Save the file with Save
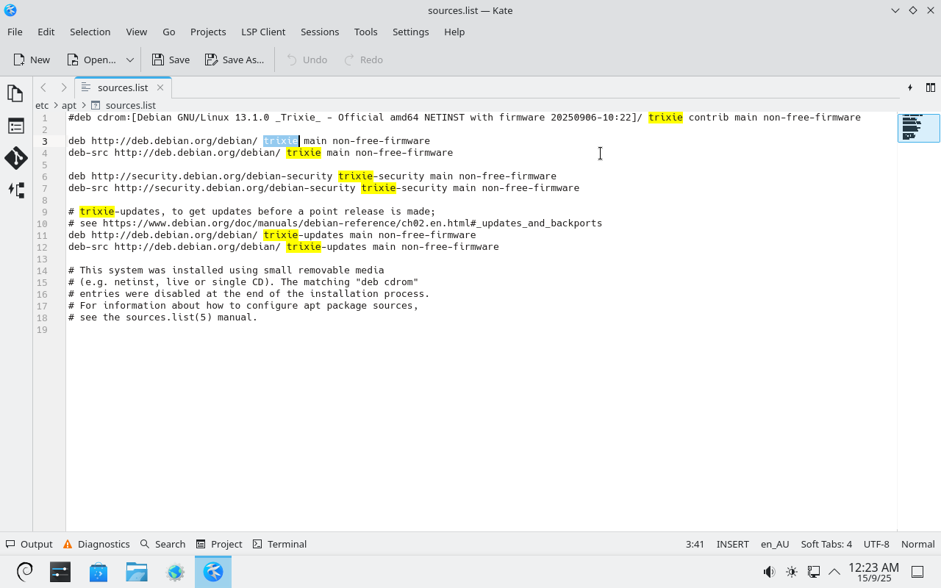This screenshot has width=941, height=588. pos(171,60)
